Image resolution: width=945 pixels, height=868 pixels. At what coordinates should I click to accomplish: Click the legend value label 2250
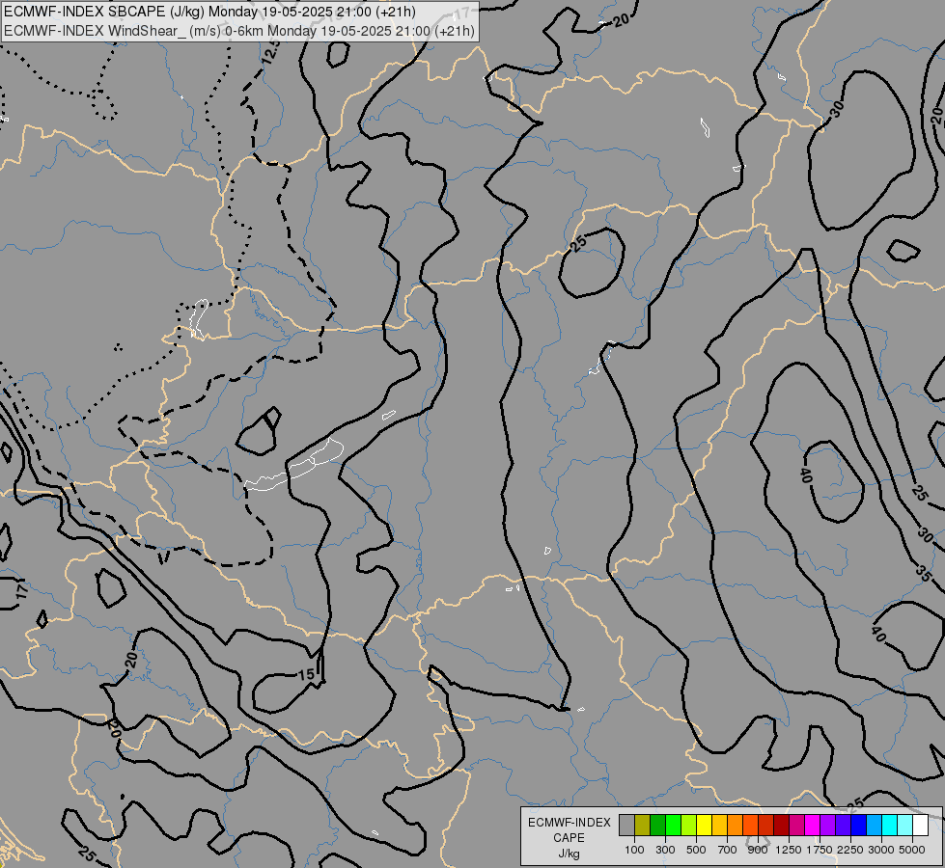tap(850, 850)
